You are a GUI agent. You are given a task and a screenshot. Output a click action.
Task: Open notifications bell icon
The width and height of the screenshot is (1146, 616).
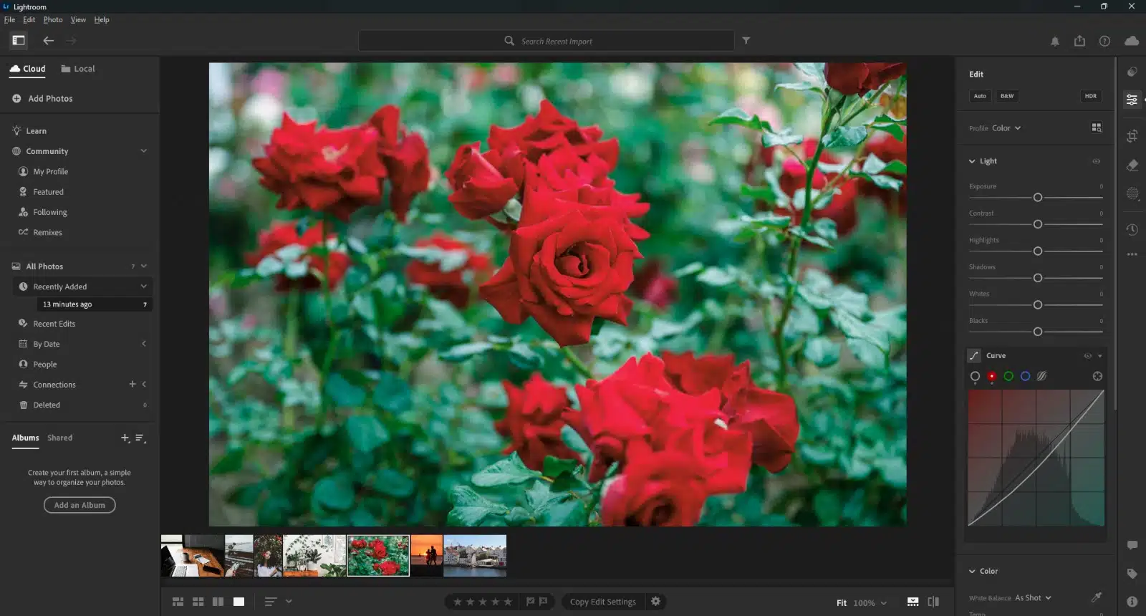1054,42
